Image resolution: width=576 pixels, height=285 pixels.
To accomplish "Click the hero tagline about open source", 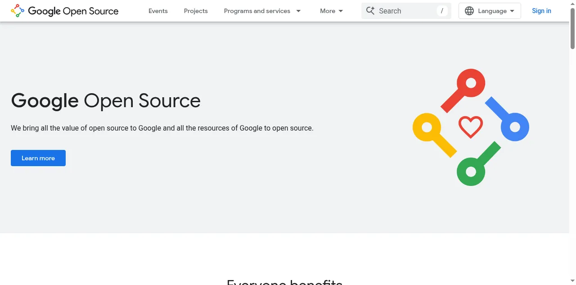I will tap(162, 128).
